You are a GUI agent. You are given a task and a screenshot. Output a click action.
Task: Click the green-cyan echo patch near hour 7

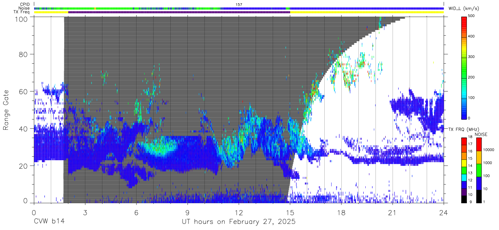click(x=160, y=146)
